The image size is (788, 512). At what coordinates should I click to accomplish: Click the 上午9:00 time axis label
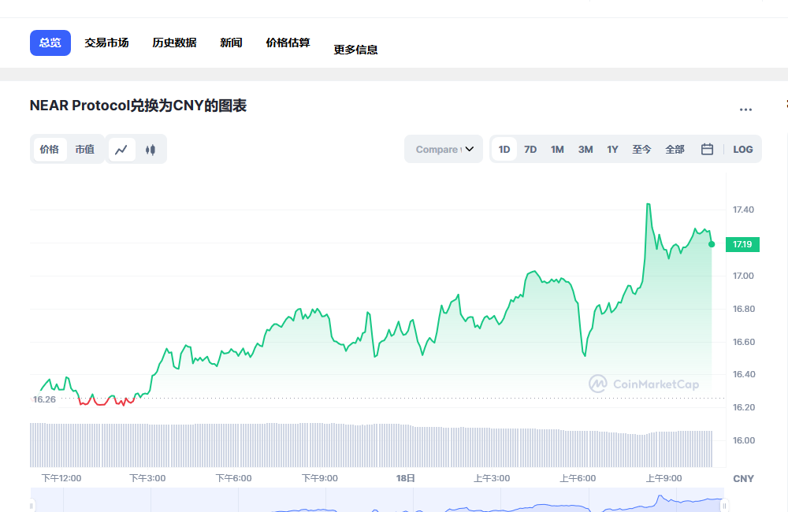[663, 478]
